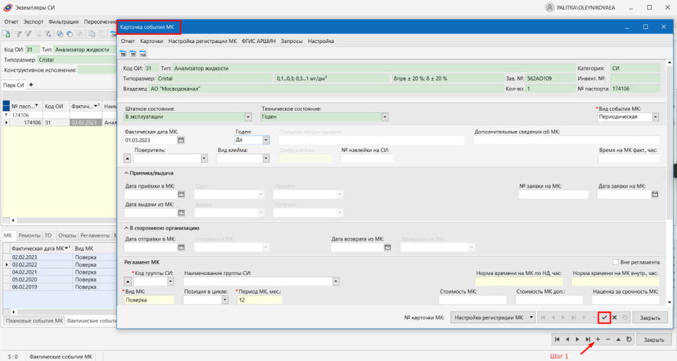Open the Вид клейма dropdown
This screenshot has height=361, width=677.
pos(266,159)
